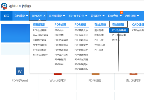
Task: Open the PDF旋转 tool
Action: [x=59, y=64]
